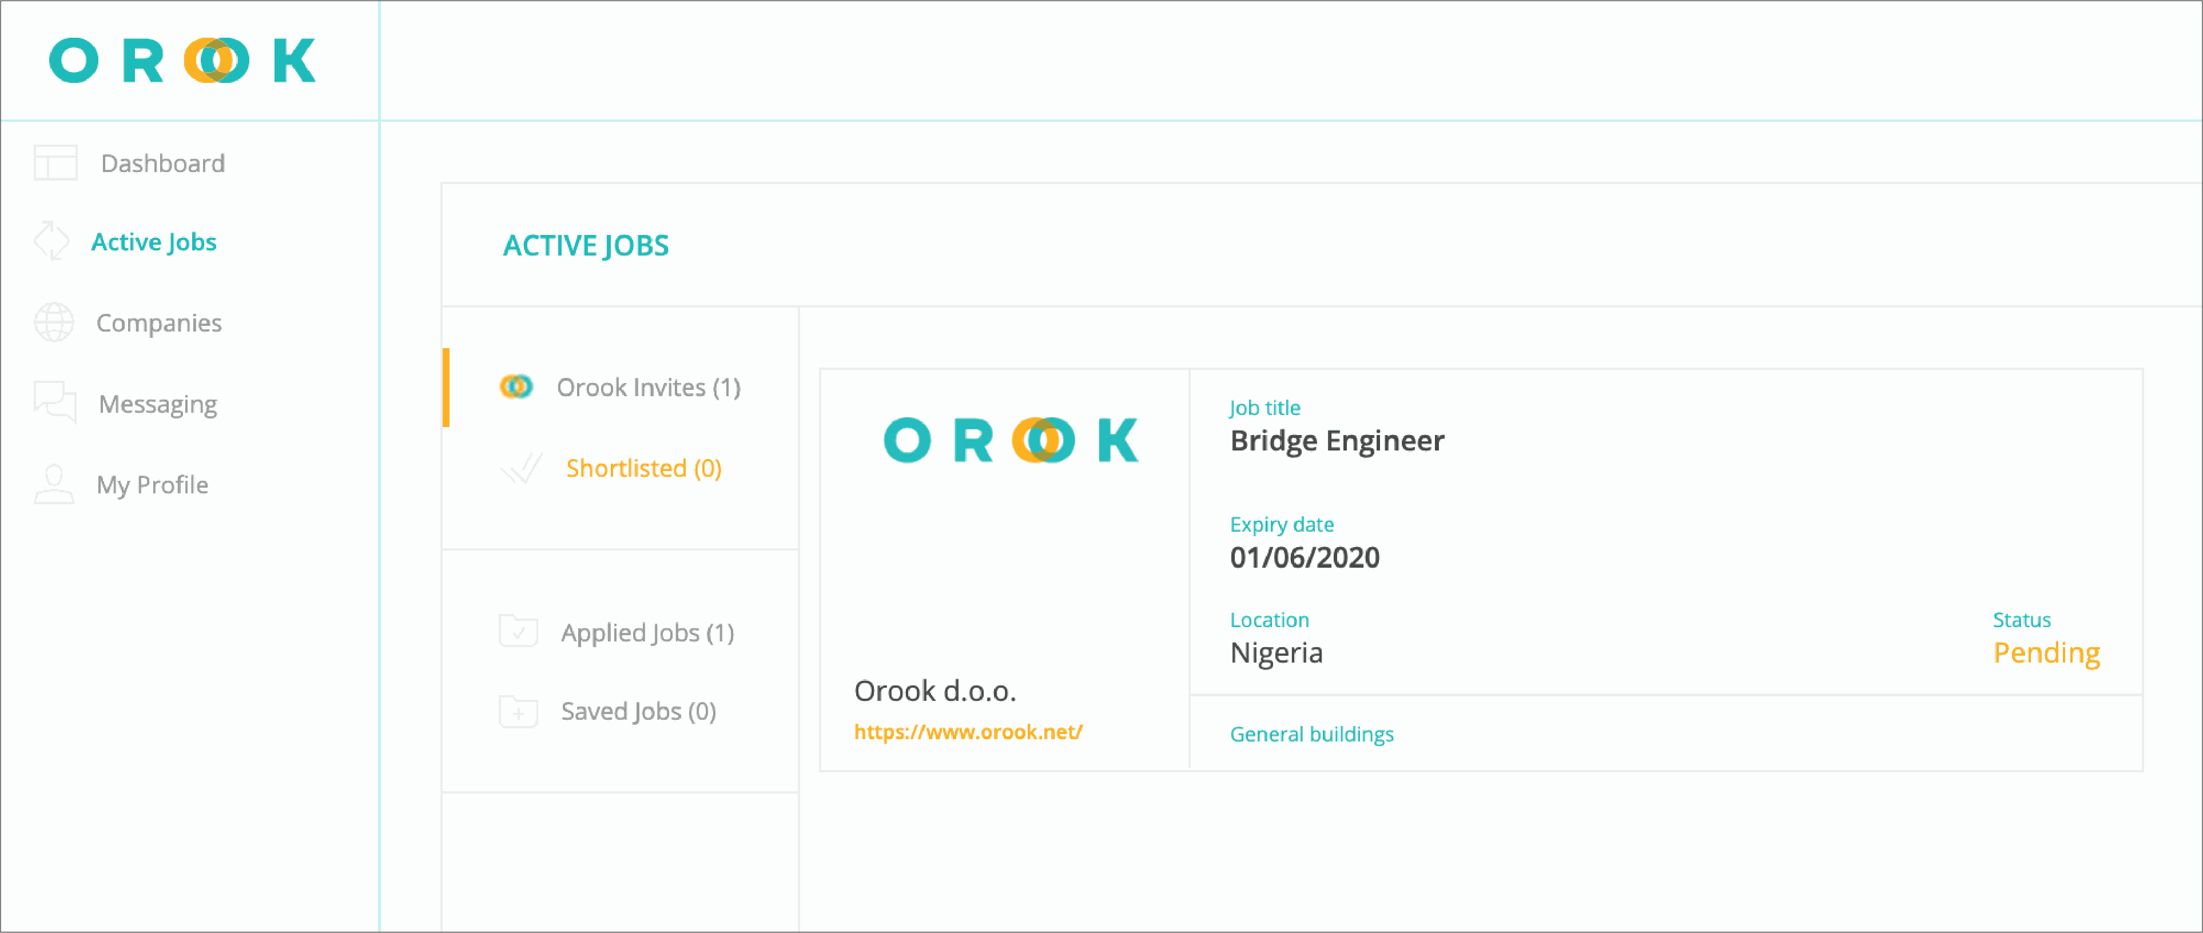This screenshot has height=933, width=2203.
Task: Click the expiry date 01/06/2020
Action: [1304, 557]
